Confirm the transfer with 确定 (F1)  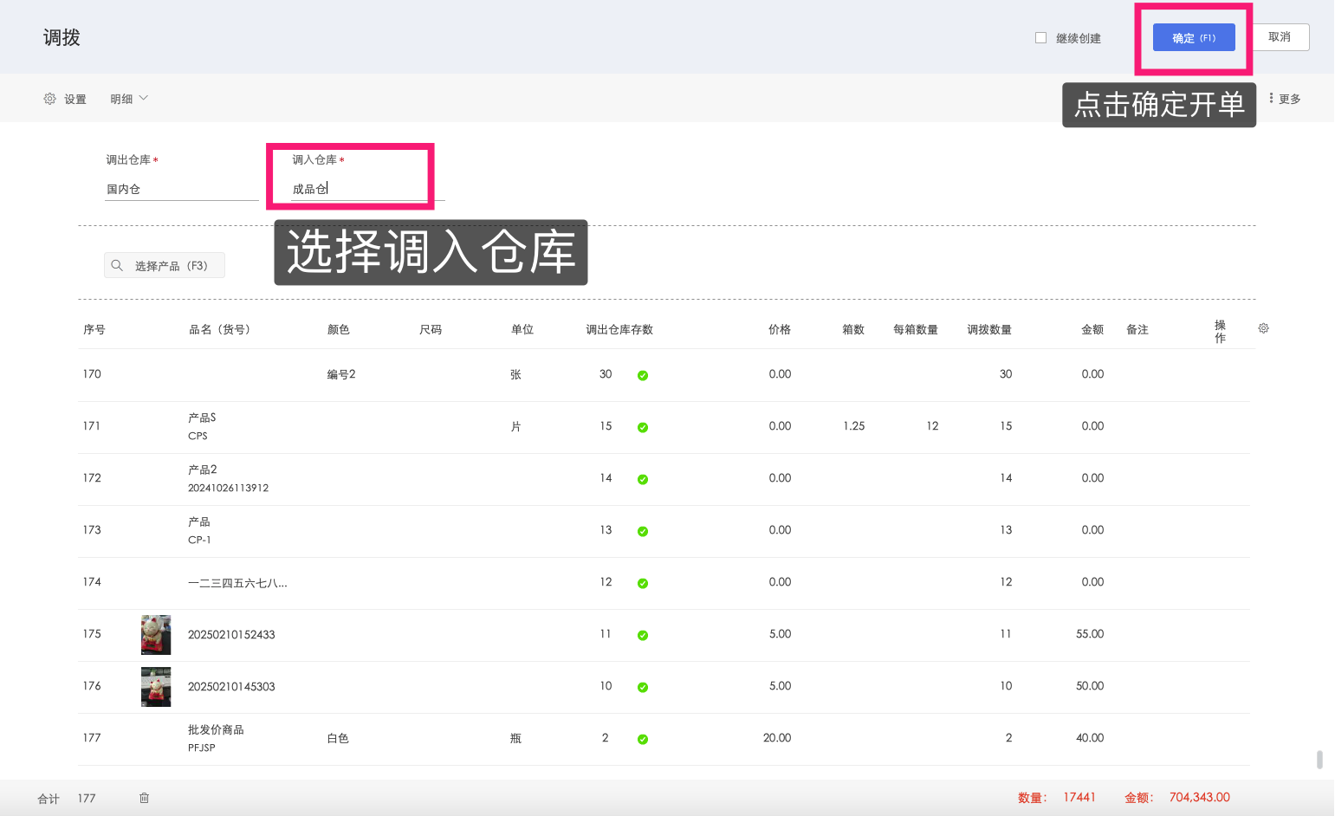pos(1194,37)
